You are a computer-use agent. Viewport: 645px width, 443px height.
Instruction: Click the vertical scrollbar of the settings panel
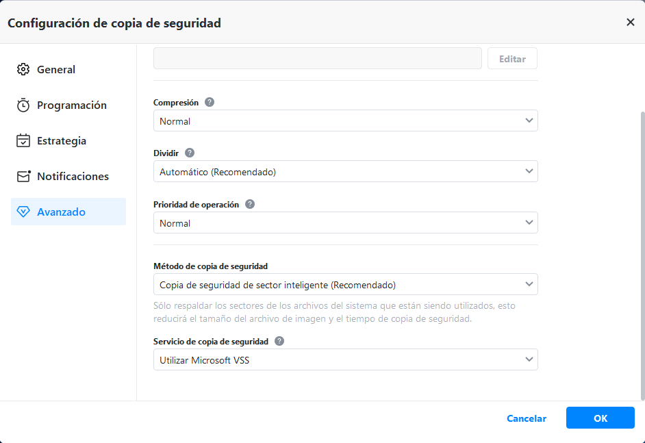tap(642, 253)
